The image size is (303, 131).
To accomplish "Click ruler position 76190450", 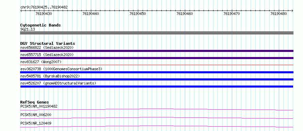I will [x=138, y=14].
